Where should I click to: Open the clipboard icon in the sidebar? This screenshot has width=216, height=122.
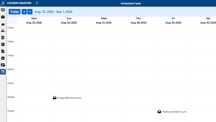(3, 44)
